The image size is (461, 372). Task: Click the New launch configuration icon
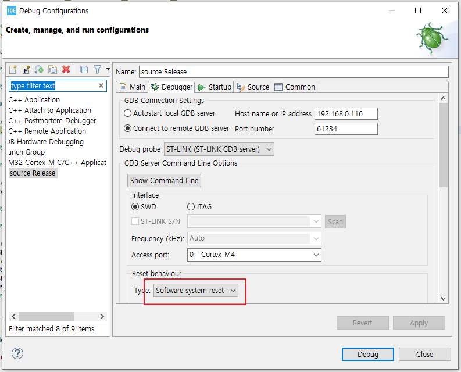click(13, 70)
